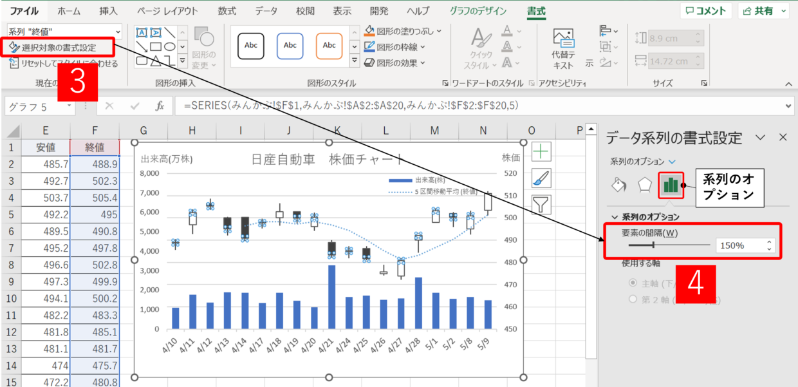Click the 要素の間隔 gap width slider
This screenshot has width=798, height=387.
click(x=669, y=245)
